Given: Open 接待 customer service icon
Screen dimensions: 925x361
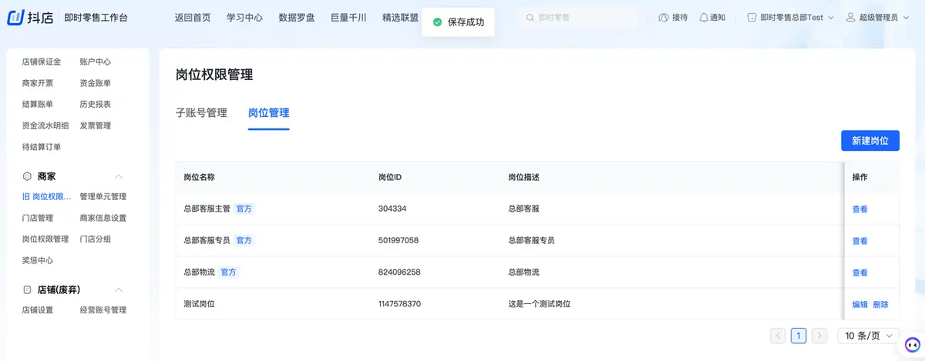Looking at the screenshot, I should (663, 17).
